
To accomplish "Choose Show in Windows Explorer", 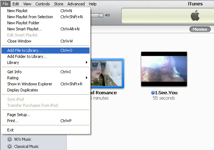I will point(45,84).
